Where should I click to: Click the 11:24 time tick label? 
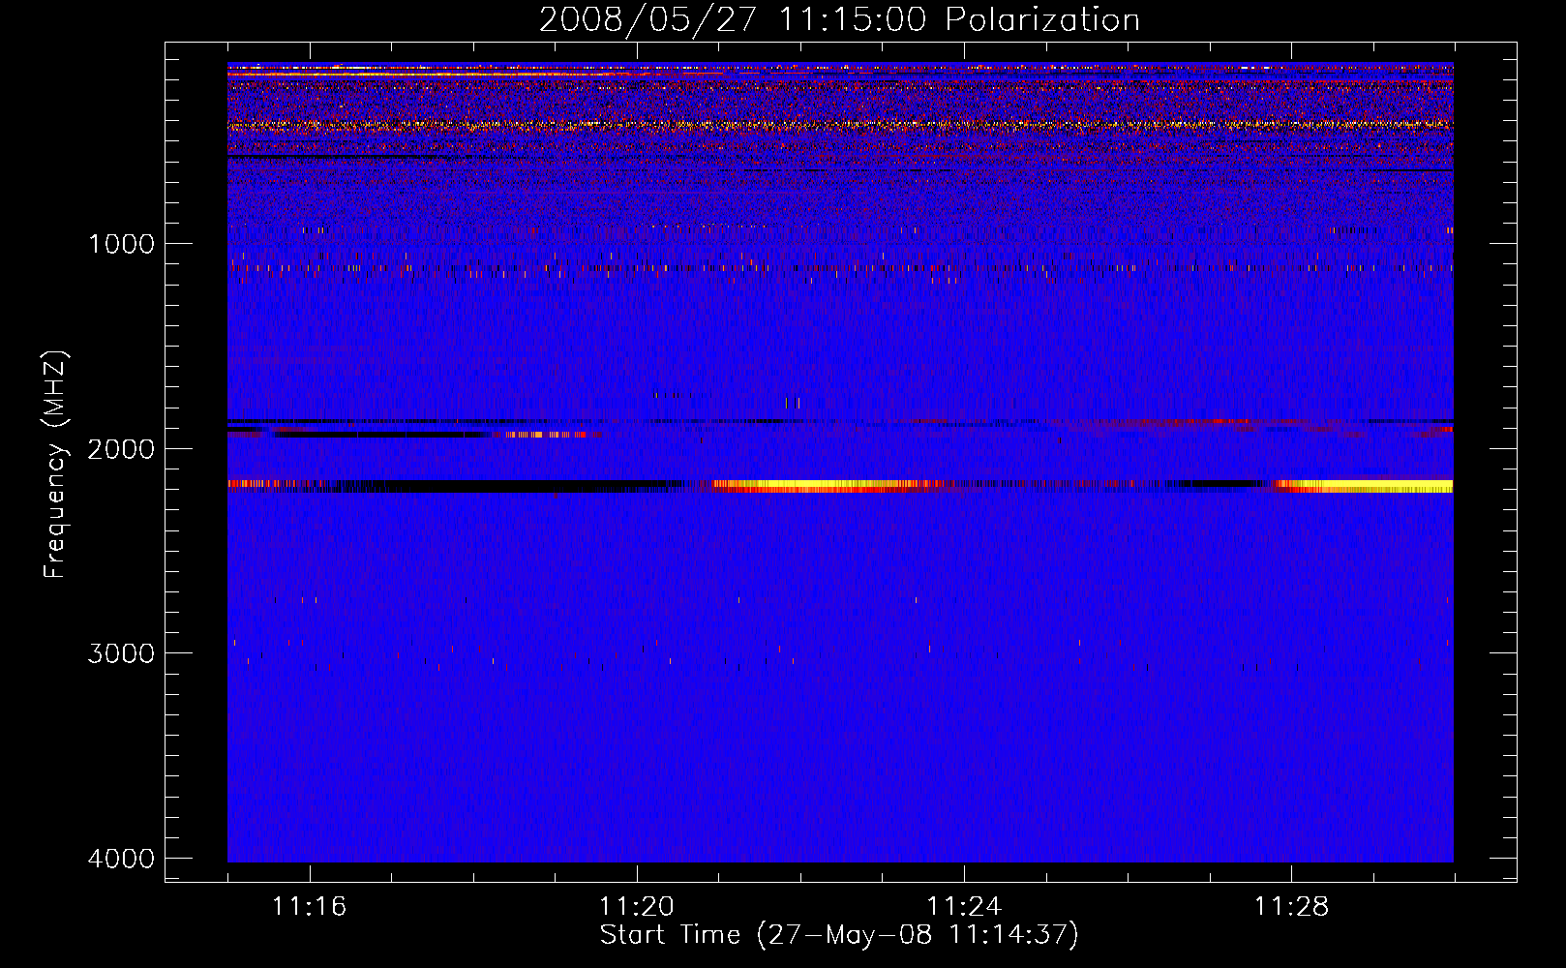[964, 906]
